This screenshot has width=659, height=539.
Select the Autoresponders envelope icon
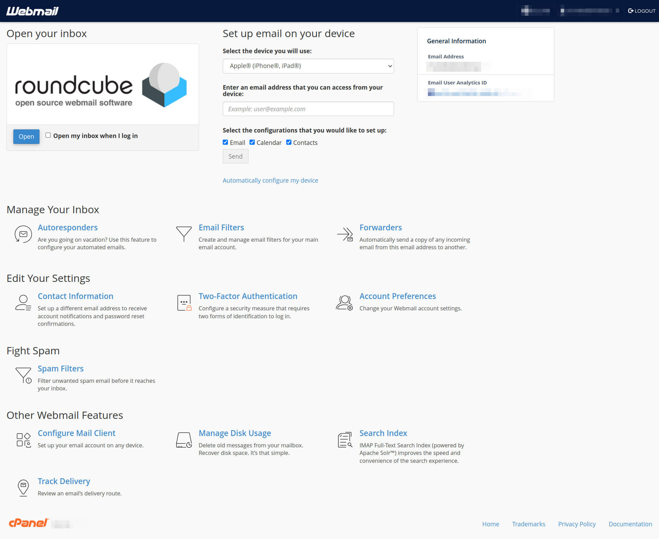tap(23, 234)
